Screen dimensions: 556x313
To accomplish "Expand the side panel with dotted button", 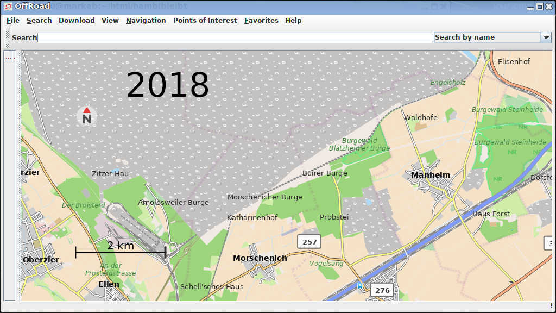I will (x=9, y=57).
